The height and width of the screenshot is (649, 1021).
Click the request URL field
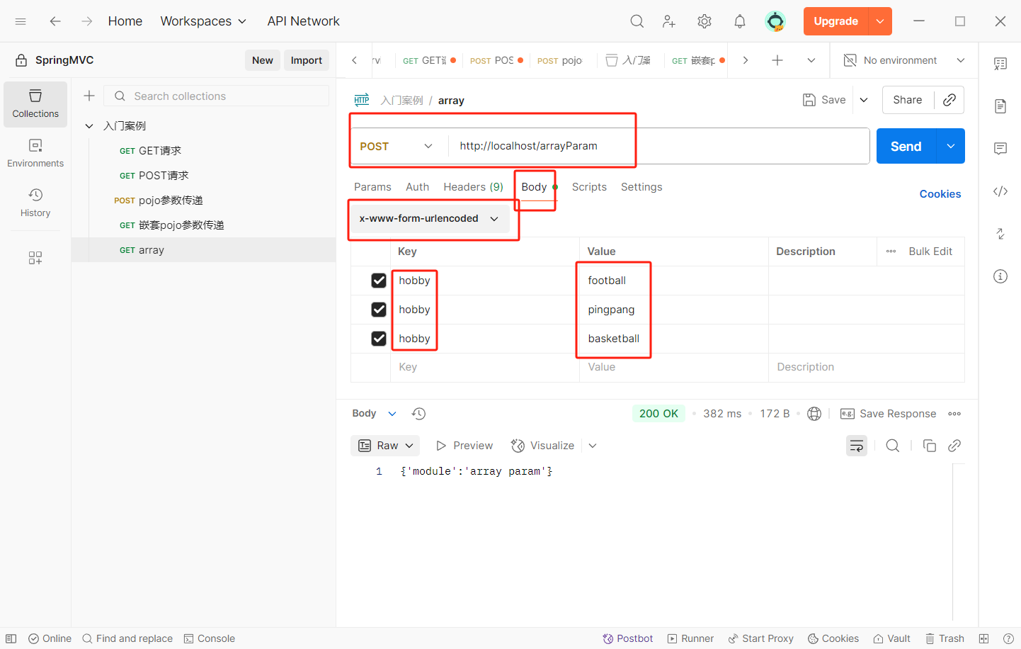pyautogui.click(x=658, y=146)
